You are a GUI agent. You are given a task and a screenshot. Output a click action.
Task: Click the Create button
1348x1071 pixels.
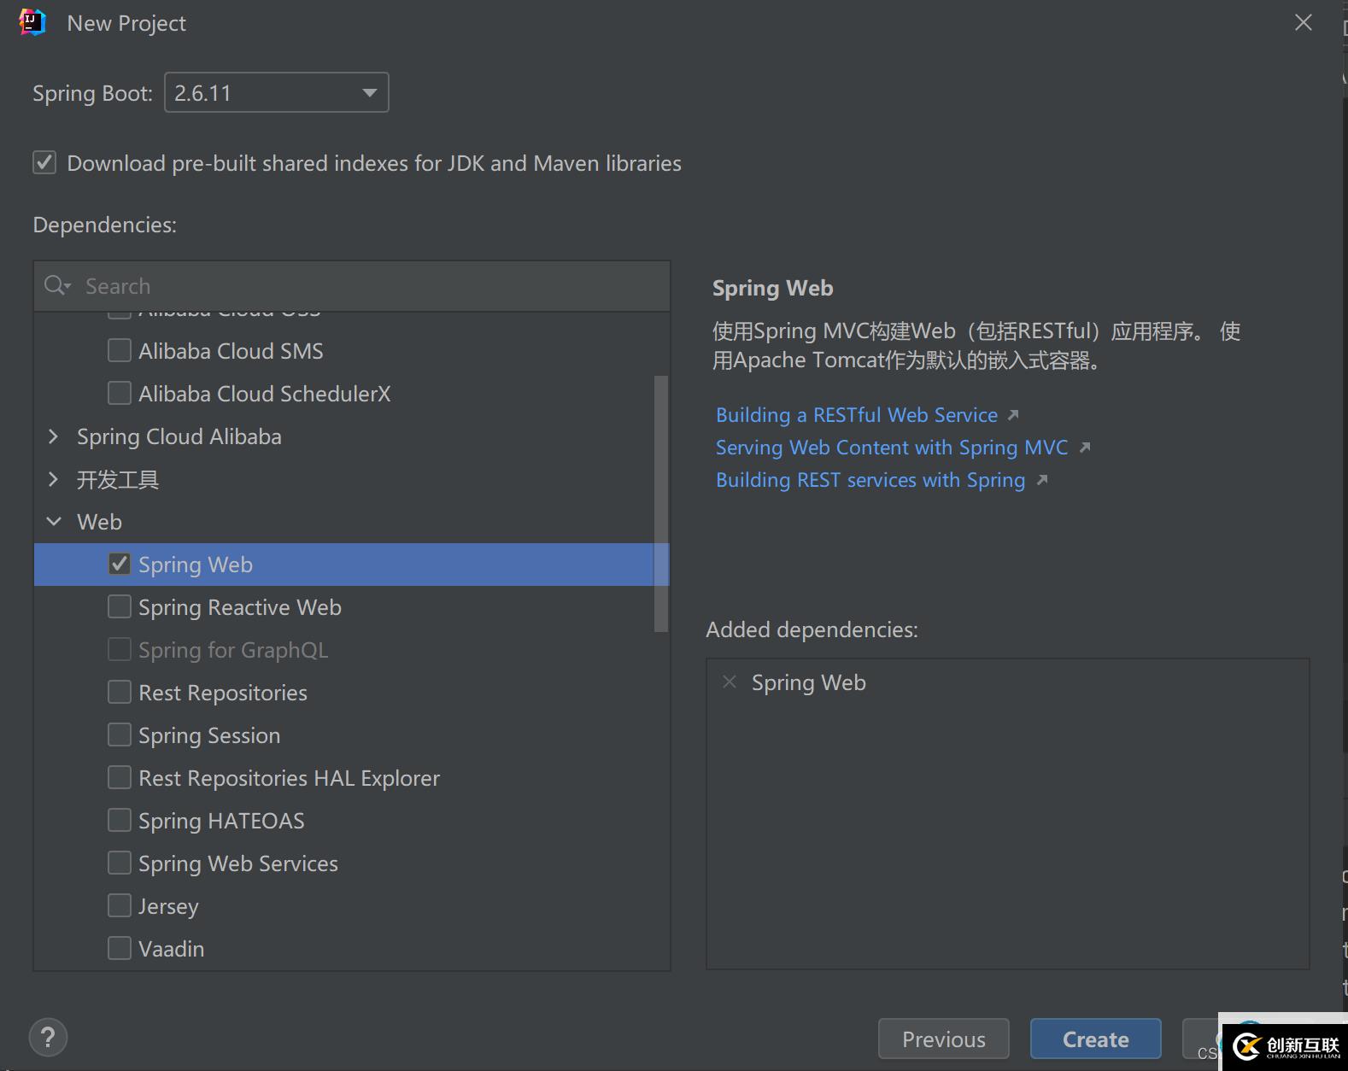pyautogui.click(x=1095, y=1039)
